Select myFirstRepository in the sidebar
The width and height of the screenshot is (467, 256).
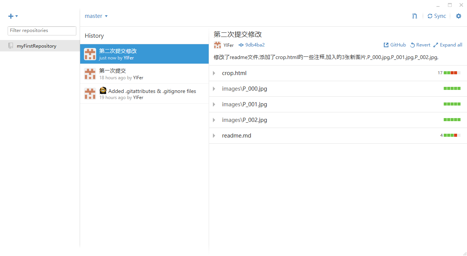(x=40, y=46)
